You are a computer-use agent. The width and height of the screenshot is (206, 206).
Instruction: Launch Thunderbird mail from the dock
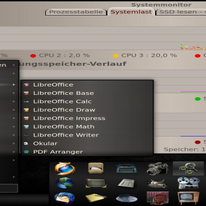65,198
